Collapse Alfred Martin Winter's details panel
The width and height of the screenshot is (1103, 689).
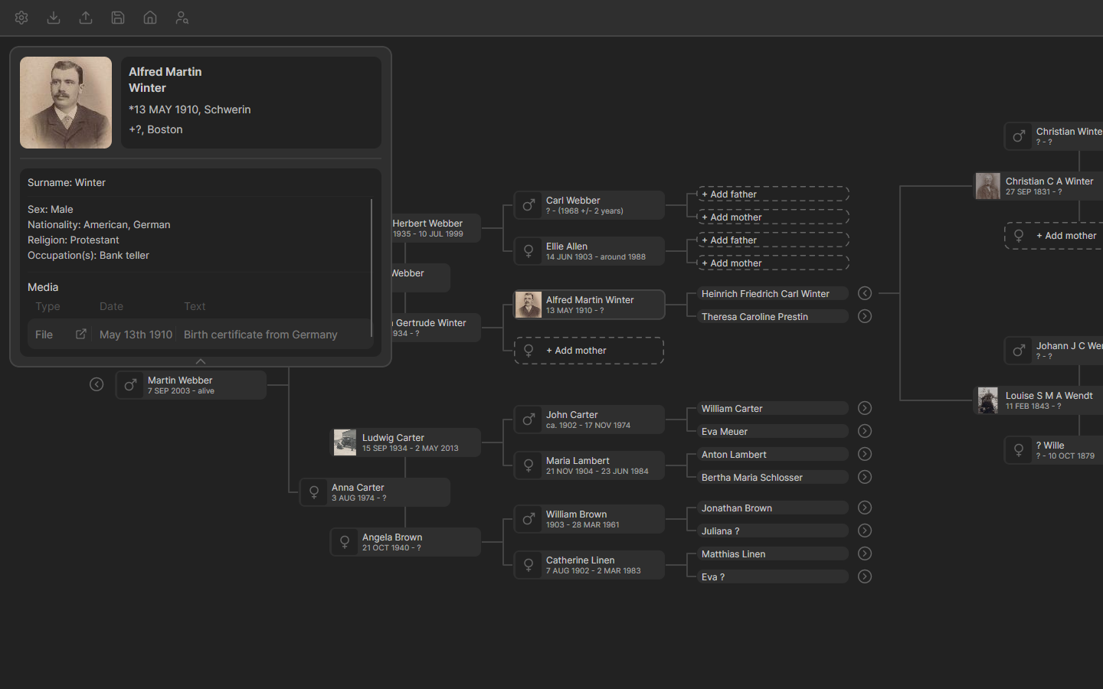[201, 362]
